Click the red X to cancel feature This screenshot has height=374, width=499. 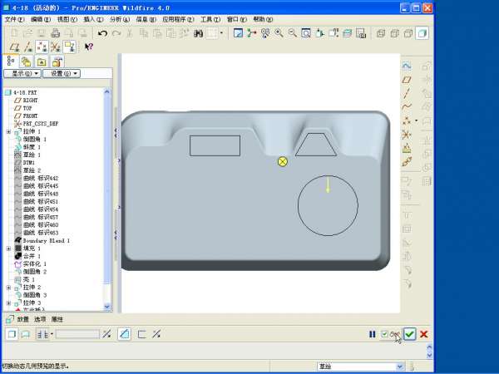point(424,334)
